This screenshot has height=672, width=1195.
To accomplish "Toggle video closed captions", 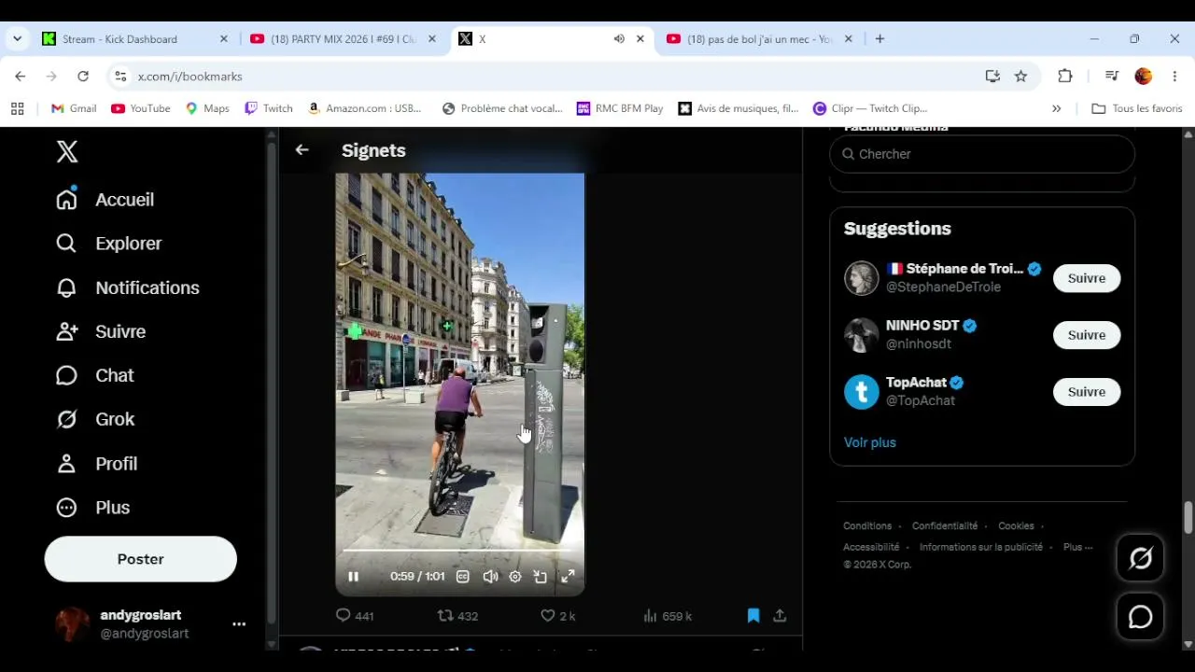I will pyautogui.click(x=462, y=577).
